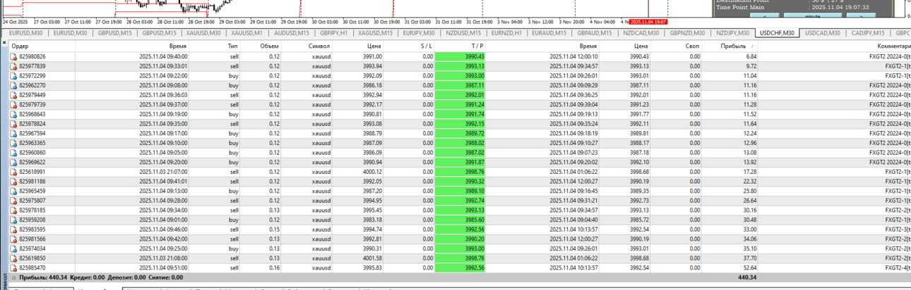Click the green T/P cell 3990.43
The width and height of the screenshot is (911, 290).
(461, 56)
